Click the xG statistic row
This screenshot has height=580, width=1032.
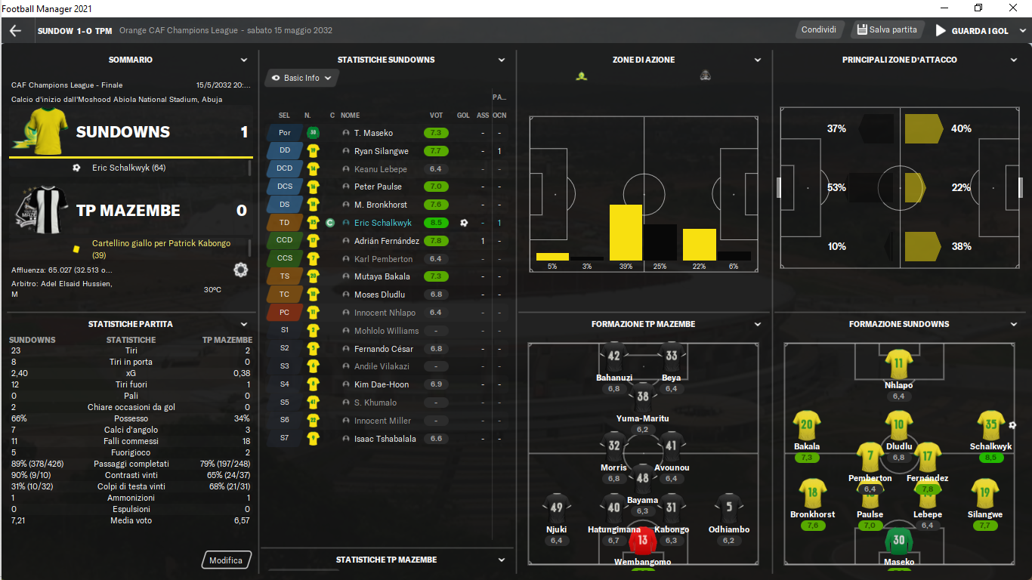pyautogui.click(x=131, y=373)
